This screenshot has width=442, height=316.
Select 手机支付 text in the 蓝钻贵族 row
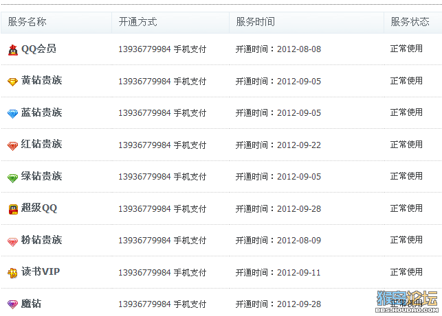point(190,113)
